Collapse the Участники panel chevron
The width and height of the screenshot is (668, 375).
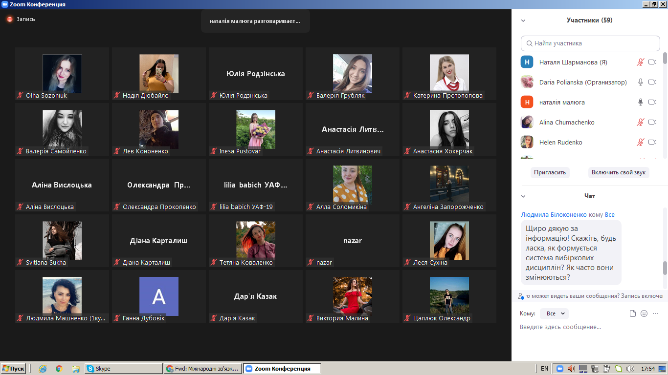[x=523, y=21]
